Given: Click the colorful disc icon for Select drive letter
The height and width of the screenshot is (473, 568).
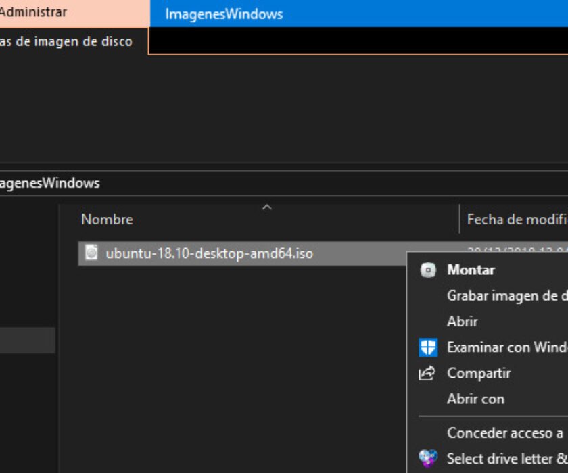Looking at the screenshot, I should (x=428, y=459).
